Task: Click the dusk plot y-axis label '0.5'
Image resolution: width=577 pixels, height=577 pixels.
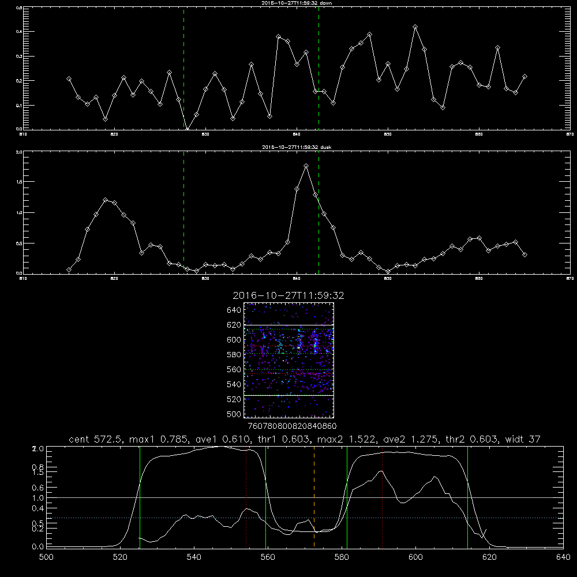Action: pos(19,243)
